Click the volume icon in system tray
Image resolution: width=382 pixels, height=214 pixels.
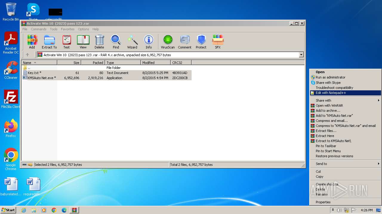pyautogui.click(x=339, y=210)
